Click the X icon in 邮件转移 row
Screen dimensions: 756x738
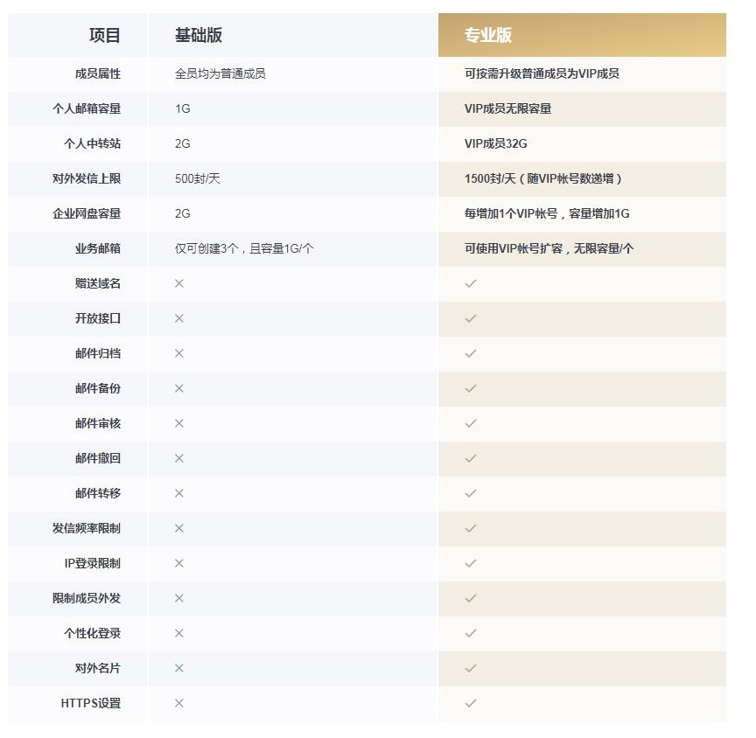point(178,493)
